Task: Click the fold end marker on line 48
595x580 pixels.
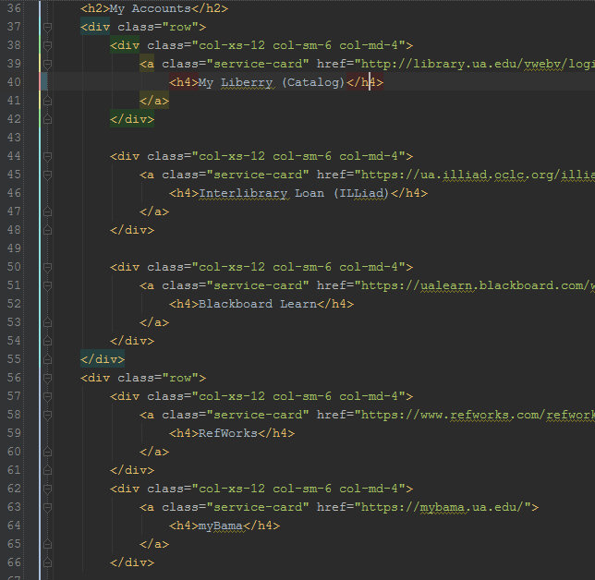Action: tap(47, 230)
